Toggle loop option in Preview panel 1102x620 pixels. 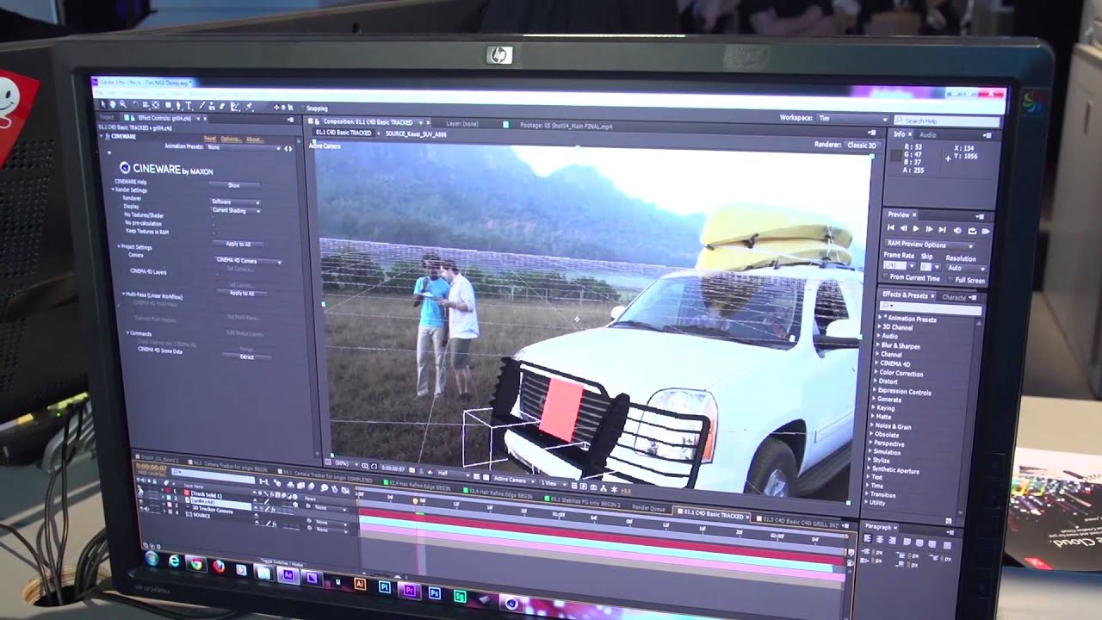click(972, 231)
